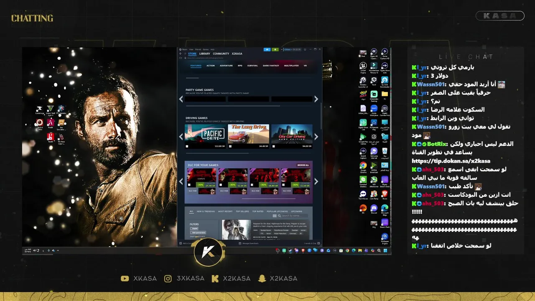This screenshot has height=301, width=535.
Task: Switch Steam to Big Picture mode icon
Action: point(305,49)
